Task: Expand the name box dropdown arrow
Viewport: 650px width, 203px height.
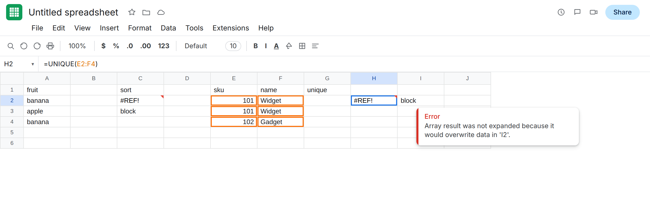Action: coord(33,64)
